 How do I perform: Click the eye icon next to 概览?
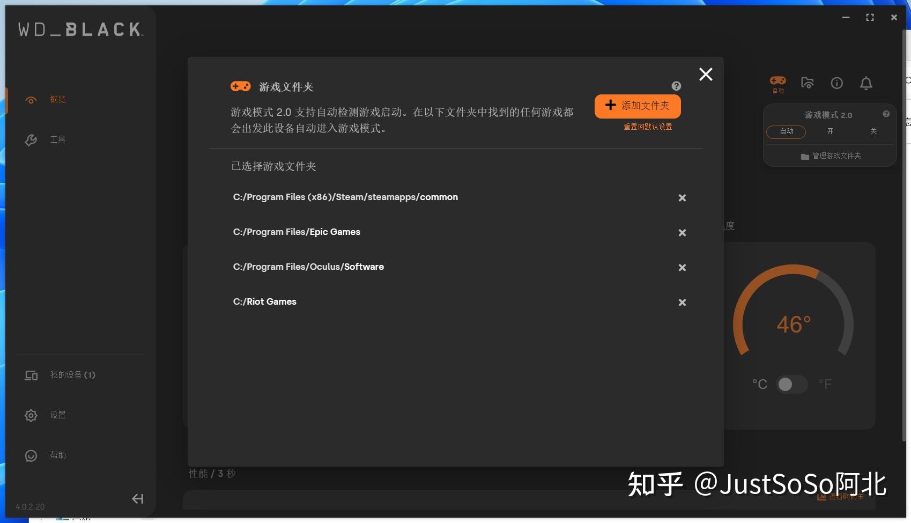pyautogui.click(x=31, y=100)
